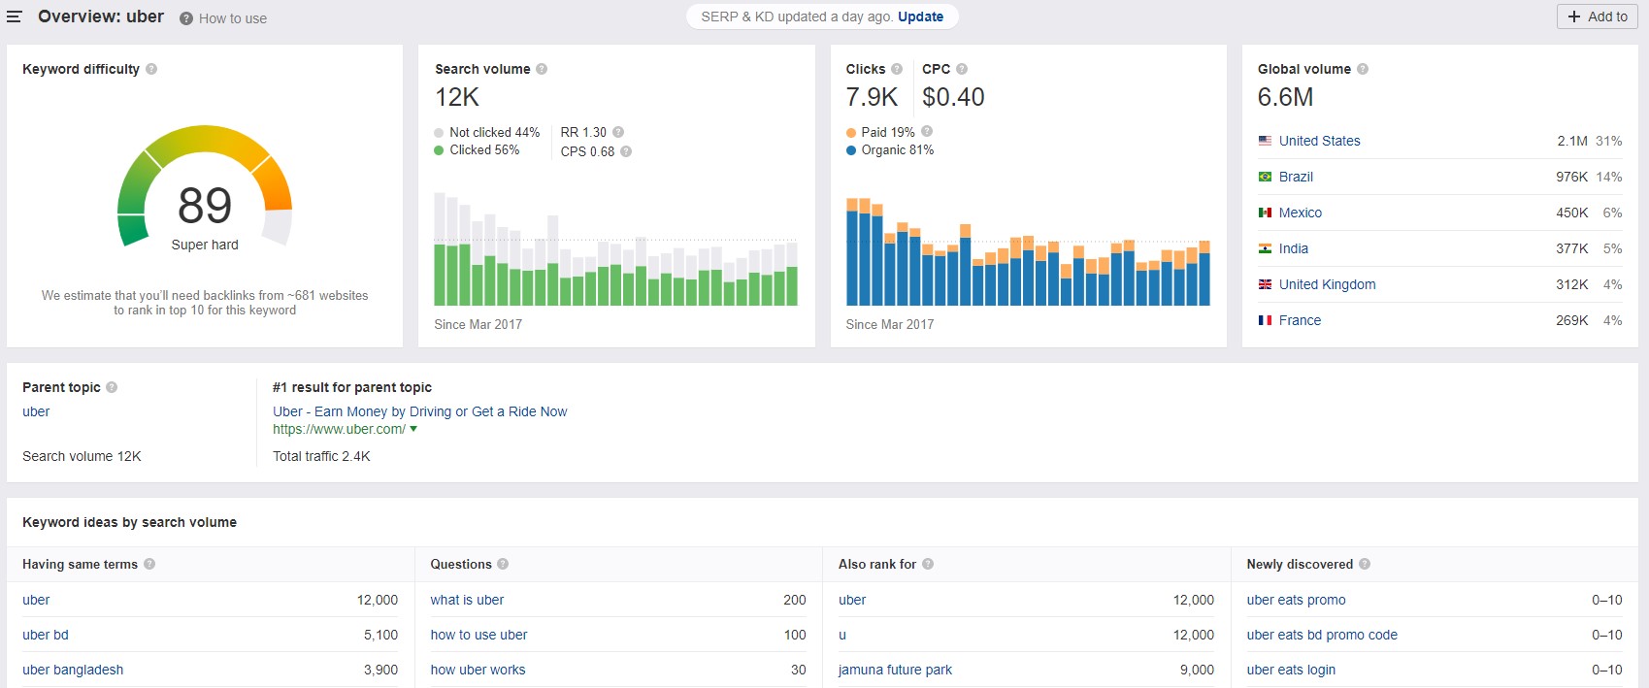The height and width of the screenshot is (688, 1649).
Task: Open 'how uber works' question keyword
Action: [478, 670]
